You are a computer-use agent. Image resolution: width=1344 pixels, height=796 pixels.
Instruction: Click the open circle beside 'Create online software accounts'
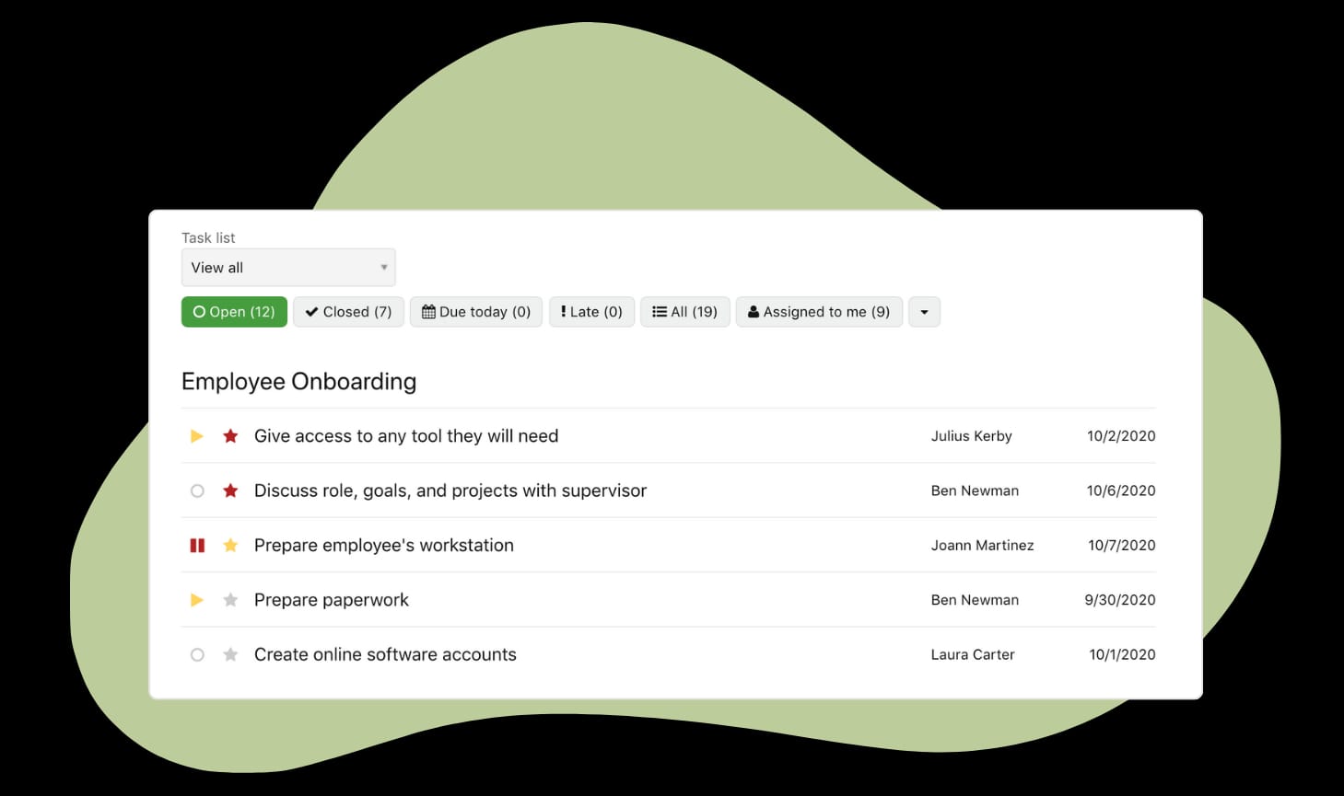click(x=196, y=654)
